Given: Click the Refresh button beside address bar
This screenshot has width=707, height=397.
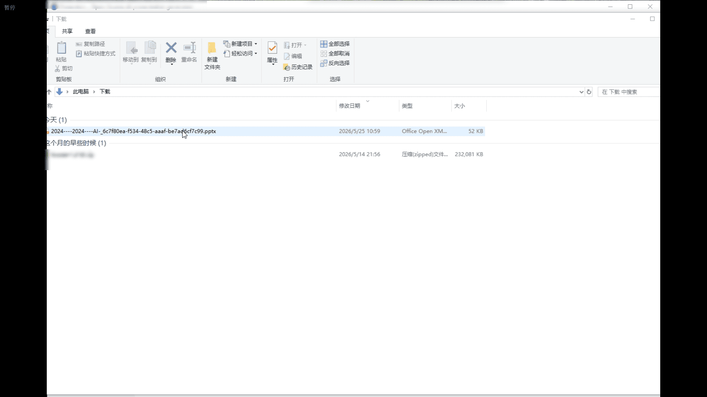Looking at the screenshot, I should point(589,92).
